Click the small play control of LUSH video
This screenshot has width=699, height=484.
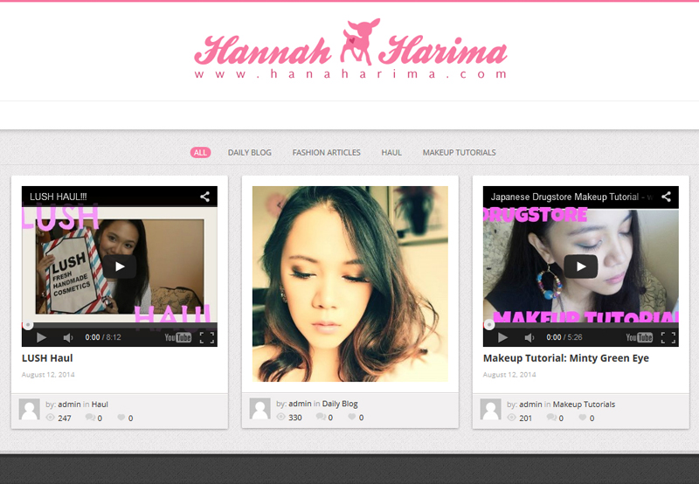[41, 337]
